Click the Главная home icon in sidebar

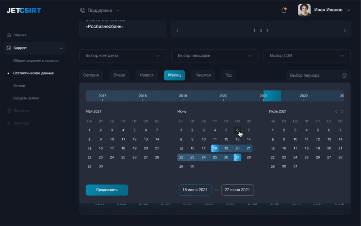[x=9, y=35]
